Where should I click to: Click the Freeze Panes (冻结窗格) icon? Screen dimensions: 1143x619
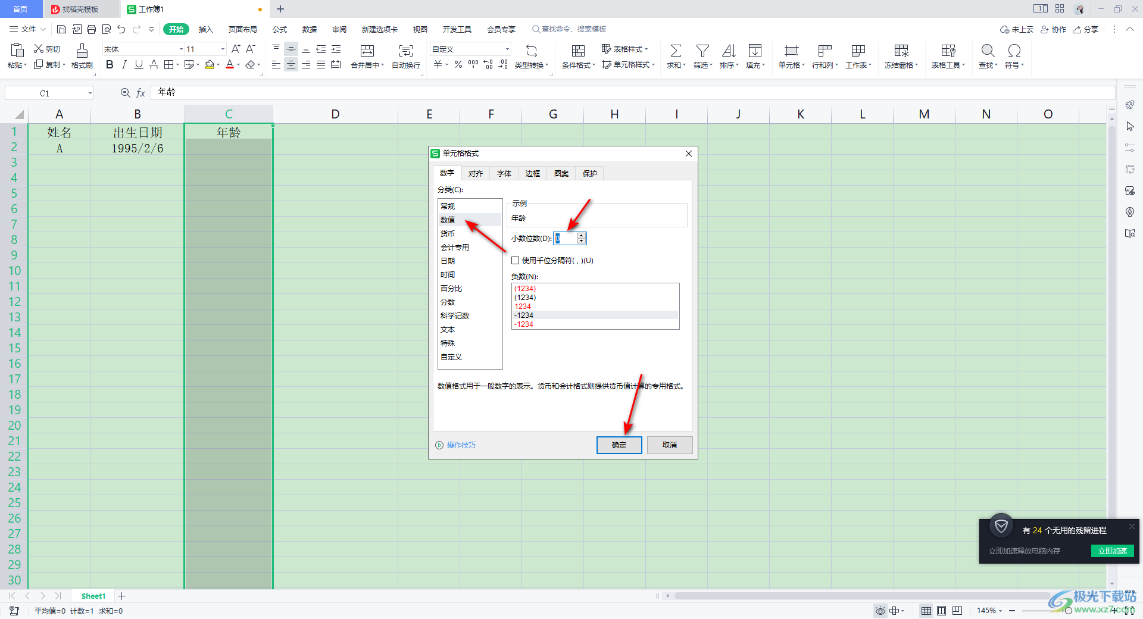901,51
